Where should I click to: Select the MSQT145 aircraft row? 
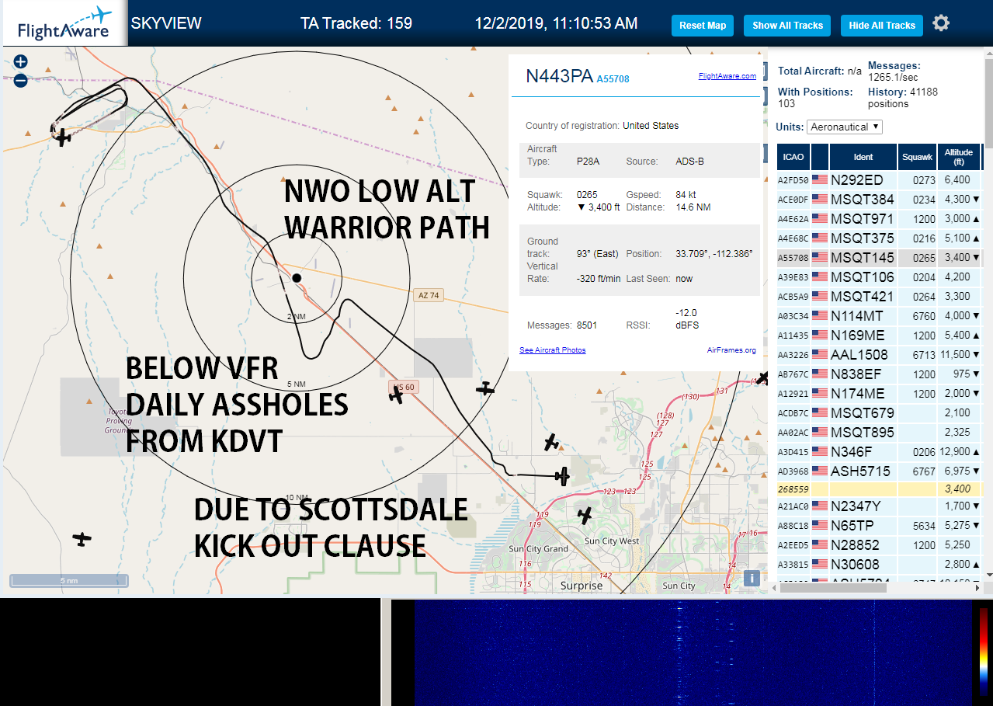880,257
